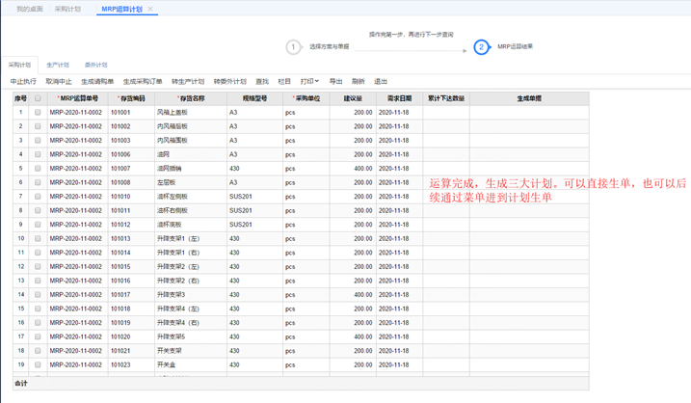Open the 打印 dropdown menu
The width and height of the screenshot is (691, 403).
click(308, 82)
